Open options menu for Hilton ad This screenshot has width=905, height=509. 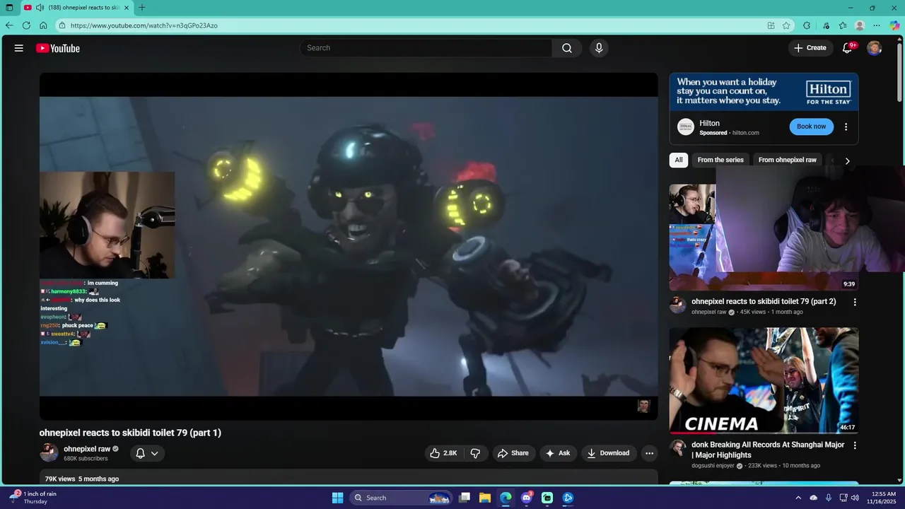pos(846,127)
